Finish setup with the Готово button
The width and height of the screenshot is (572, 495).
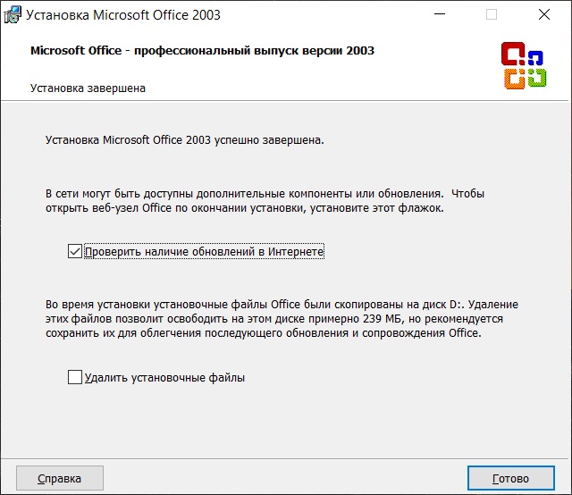click(x=510, y=478)
